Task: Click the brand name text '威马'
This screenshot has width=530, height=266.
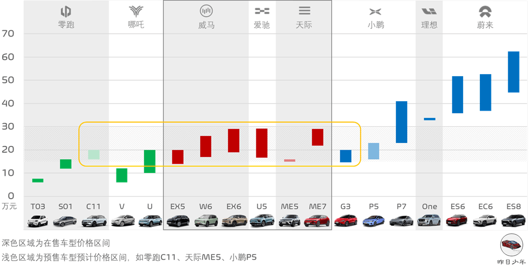Action: coord(206,26)
